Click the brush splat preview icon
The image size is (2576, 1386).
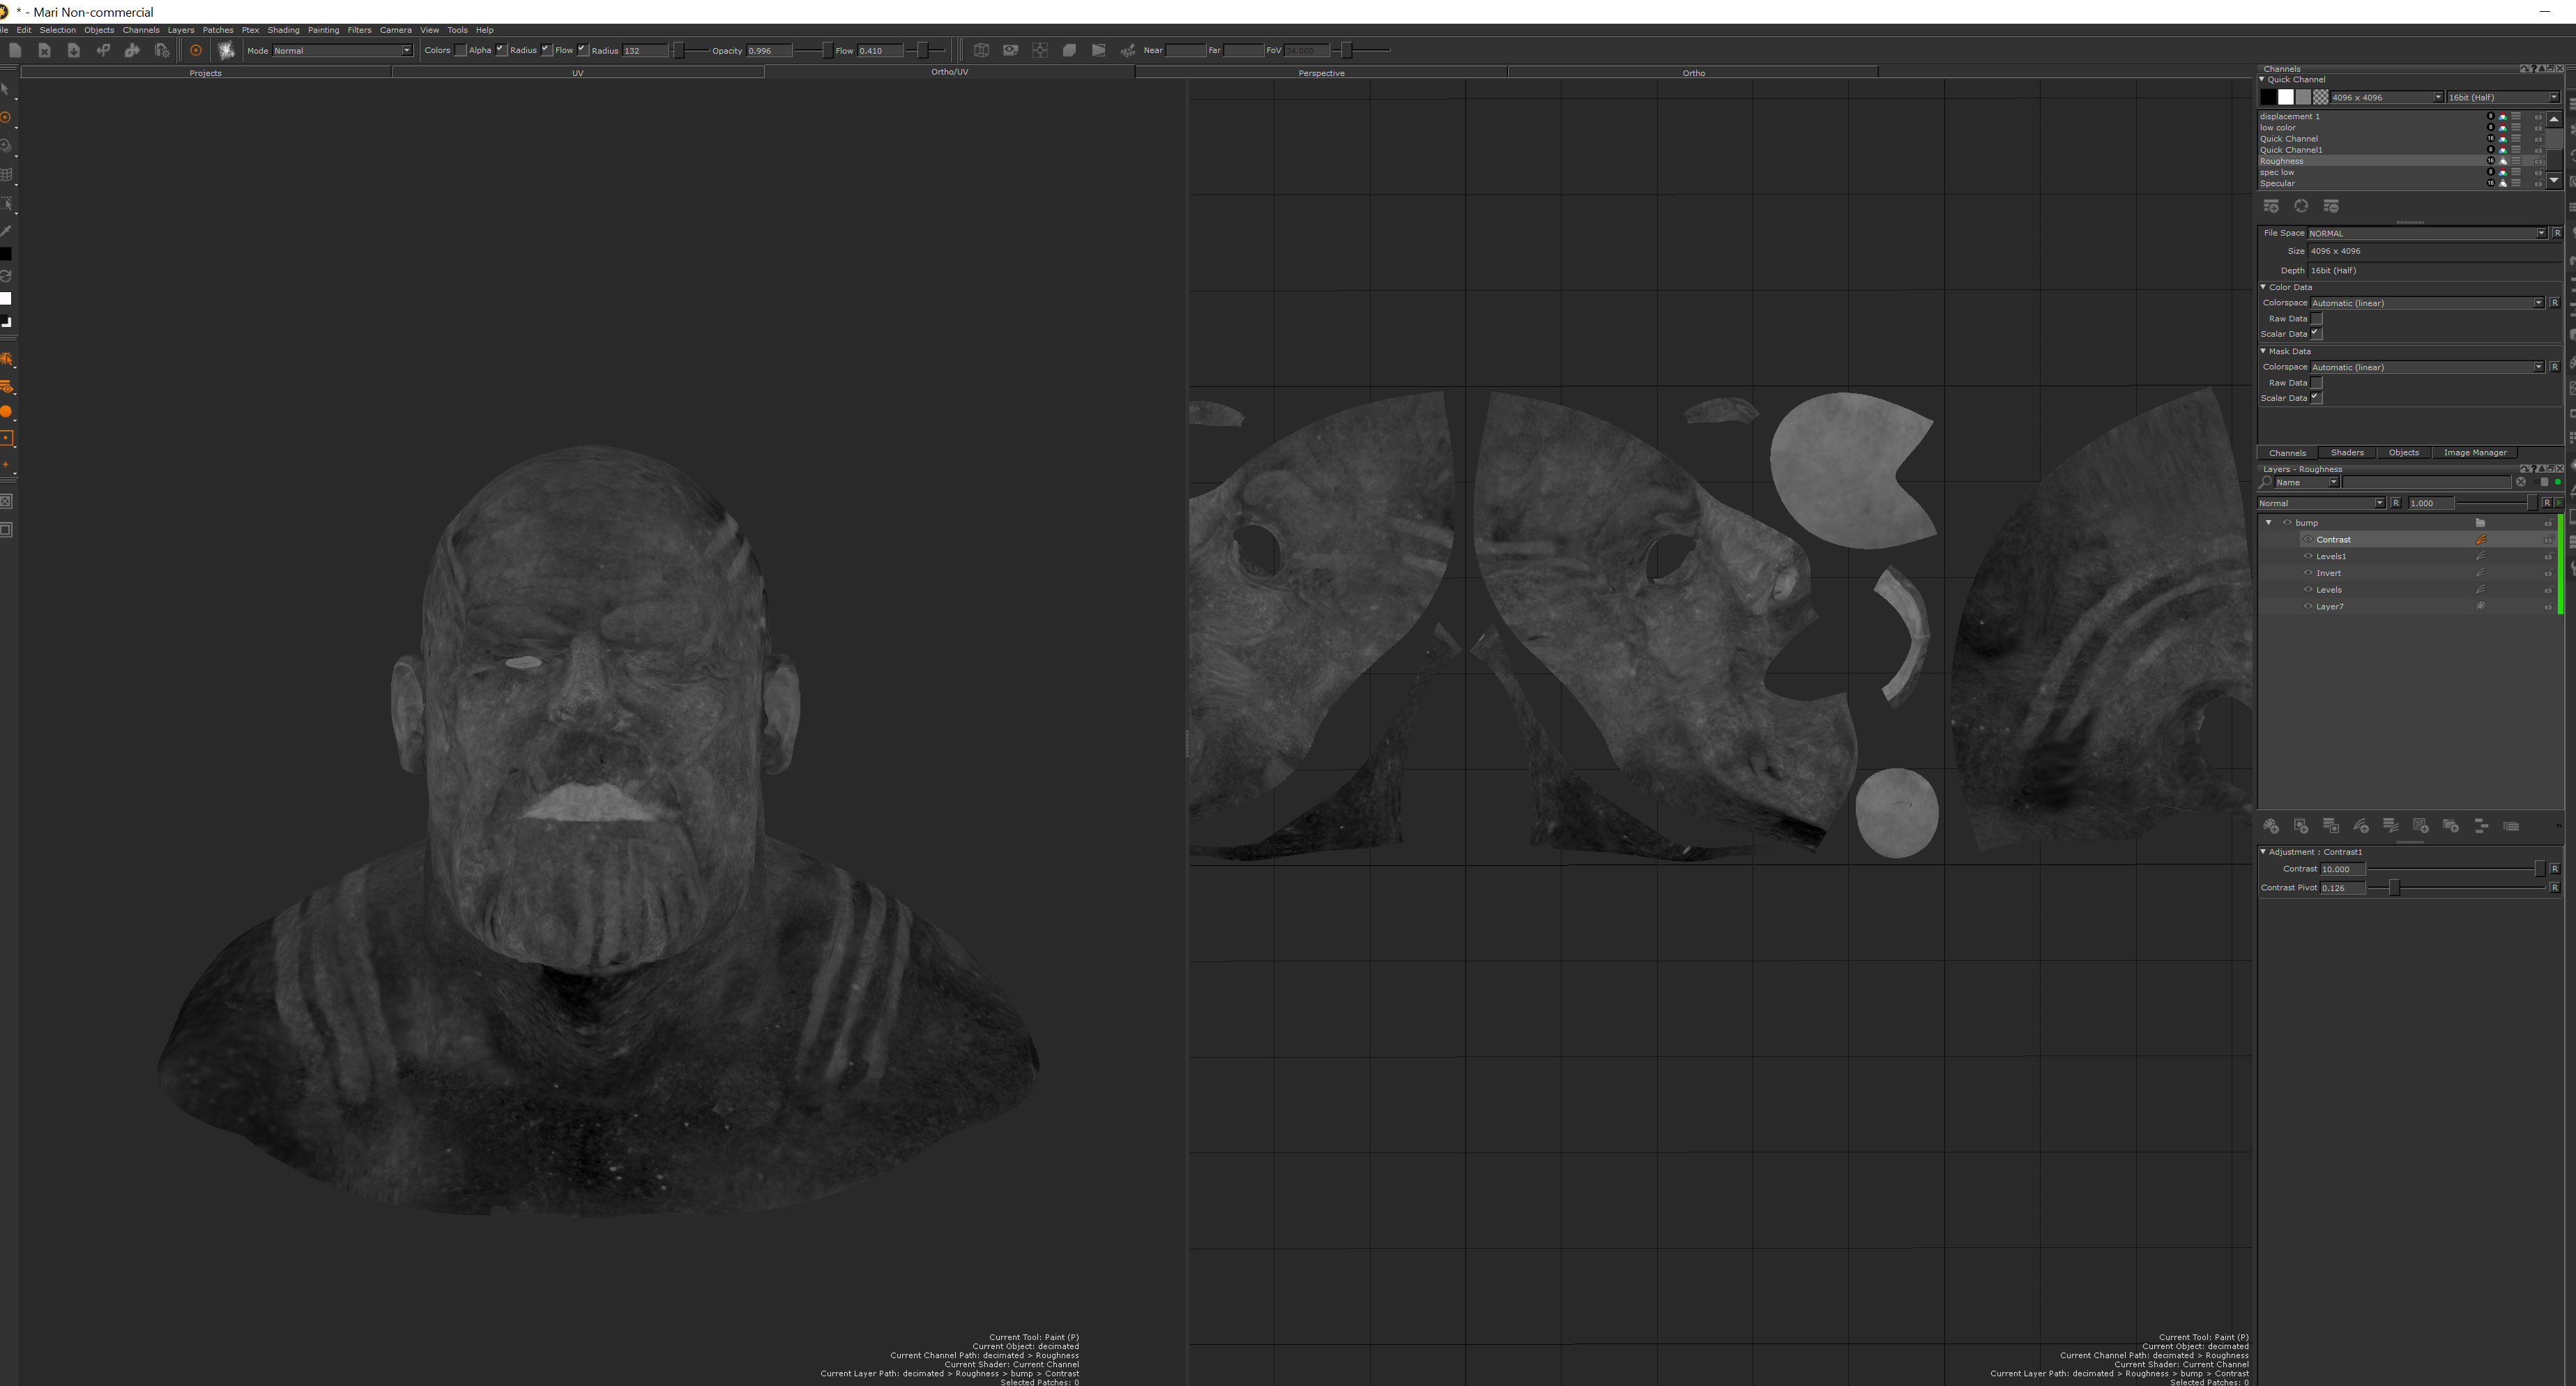pyautogui.click(x=226, y=50)
